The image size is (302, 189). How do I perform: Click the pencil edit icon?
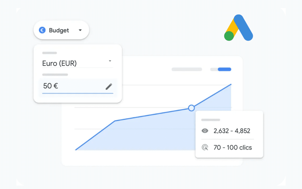pyautogui.click(x=109, y=87)
